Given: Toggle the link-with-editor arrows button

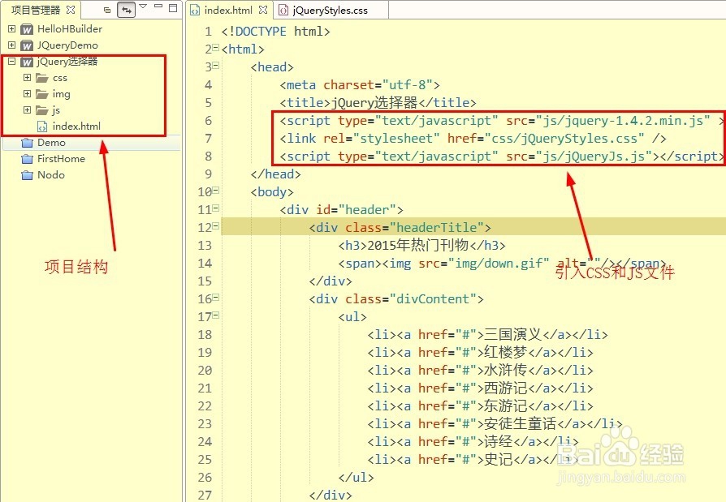Looking at the screenshot, I should [x=127, y=9].
